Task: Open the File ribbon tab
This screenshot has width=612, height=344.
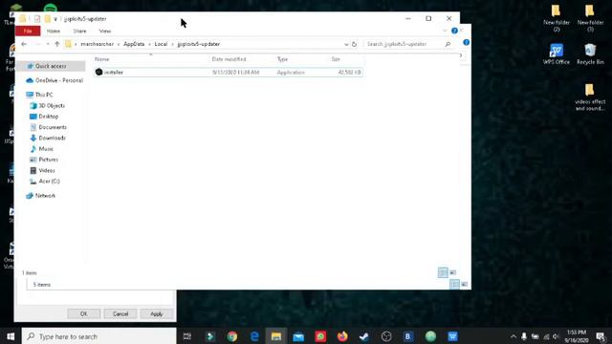Action: pyautogui.click(x=28, y=31)
